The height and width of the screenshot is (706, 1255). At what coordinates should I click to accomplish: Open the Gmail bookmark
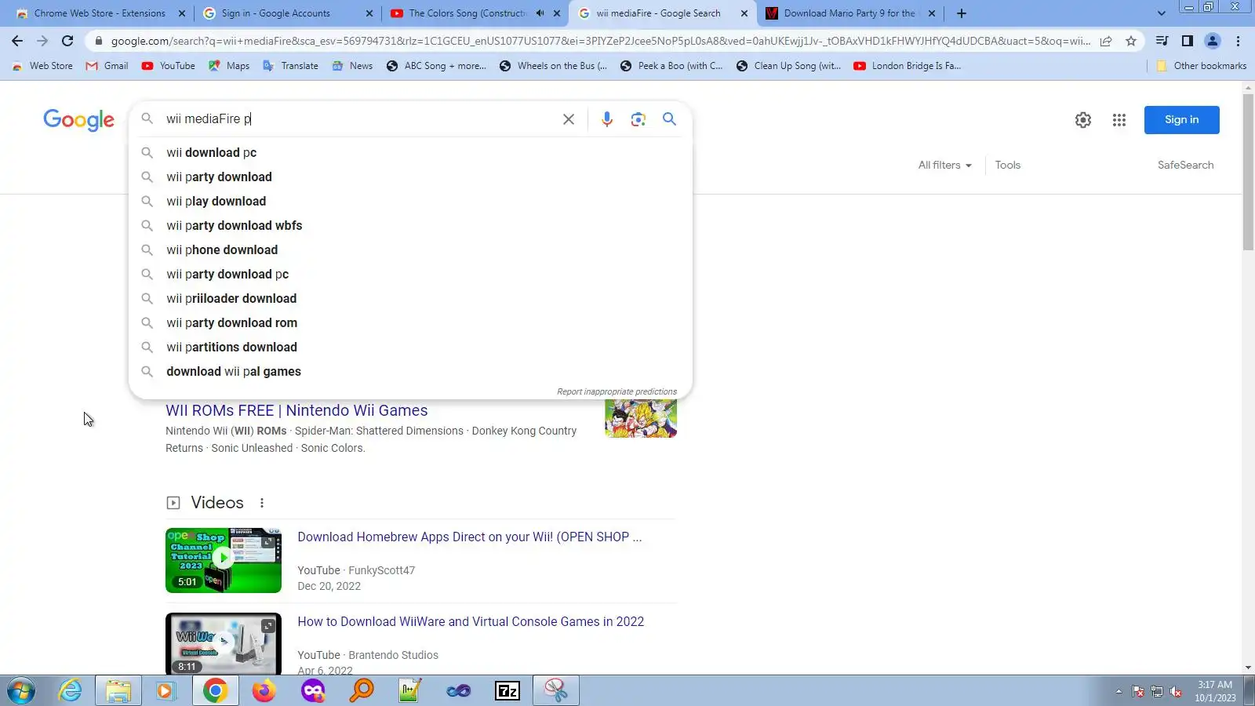(x=107, y=66)
